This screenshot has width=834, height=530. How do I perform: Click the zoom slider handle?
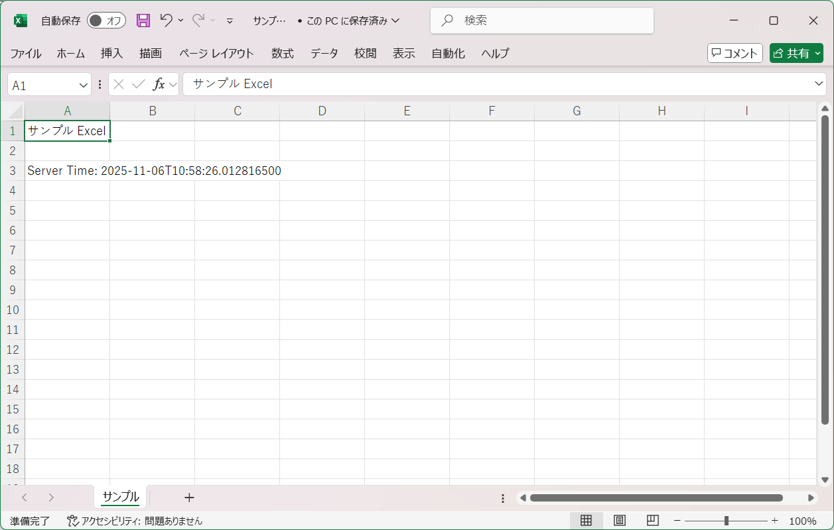pyautogui.click(x=727, y=521)
